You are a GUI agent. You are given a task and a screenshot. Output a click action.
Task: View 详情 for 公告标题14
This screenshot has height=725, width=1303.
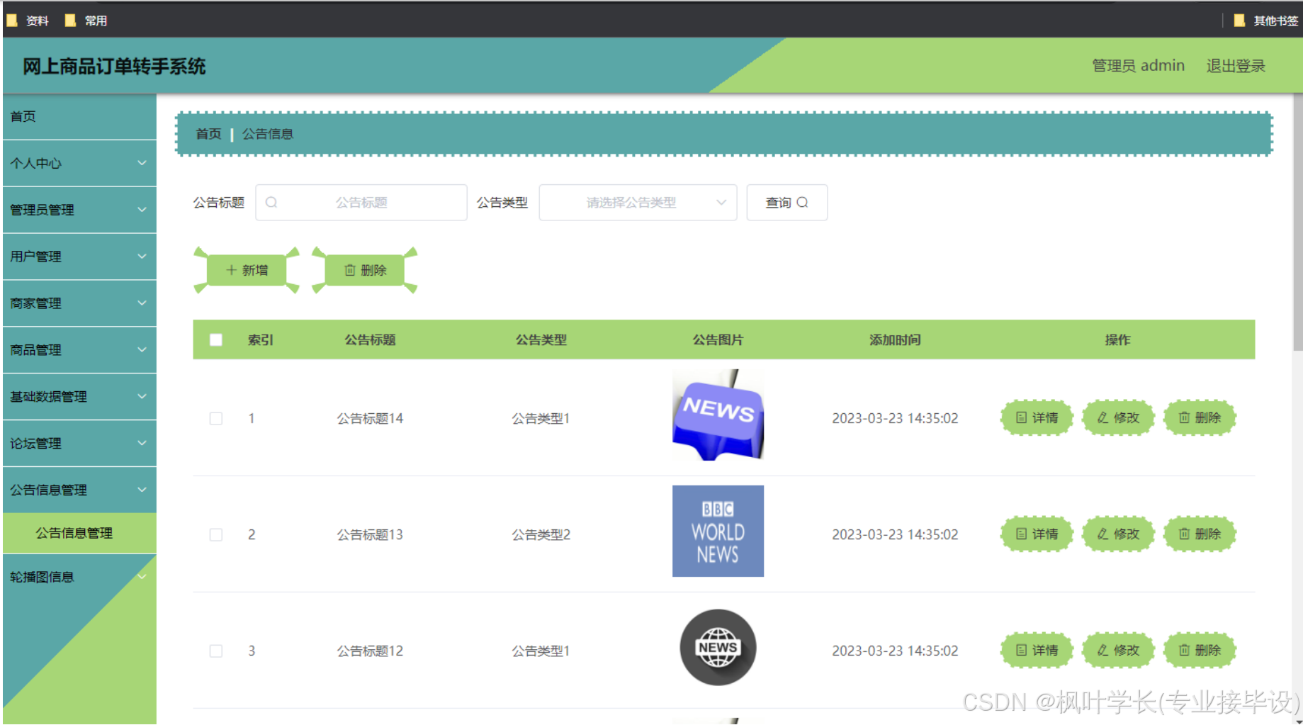pyautogui.click(x=1037, y=418)
